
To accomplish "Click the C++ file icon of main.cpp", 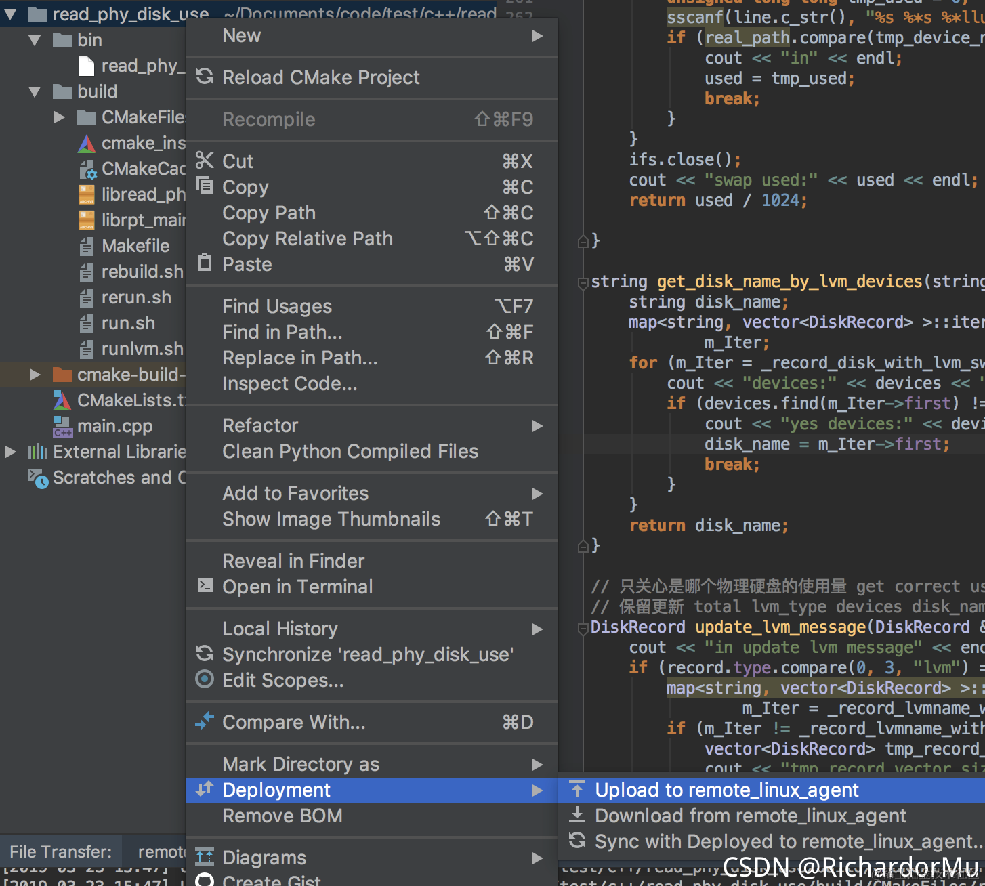I will pyautogui.click(x=62, y=426).
